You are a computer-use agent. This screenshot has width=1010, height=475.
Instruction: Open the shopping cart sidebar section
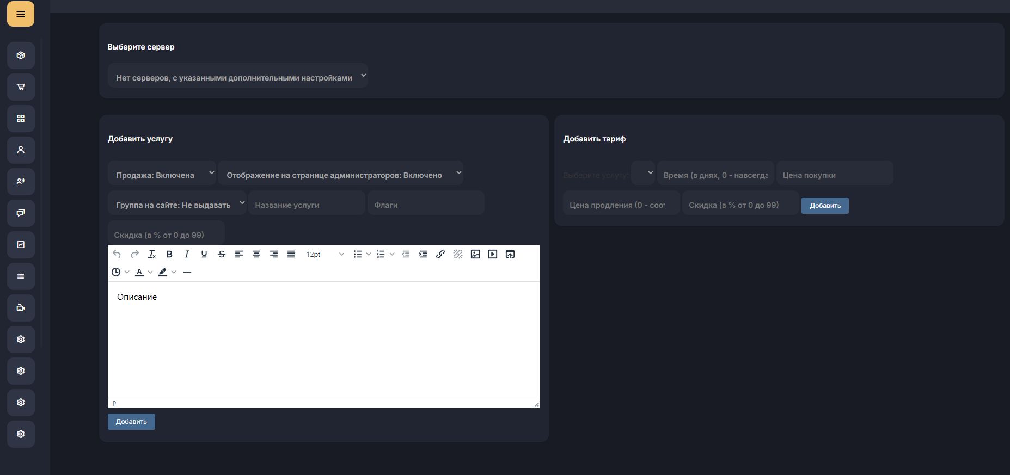[21, 87]
